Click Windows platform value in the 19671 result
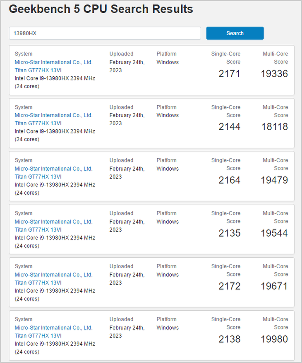 [x=168, y=275]
